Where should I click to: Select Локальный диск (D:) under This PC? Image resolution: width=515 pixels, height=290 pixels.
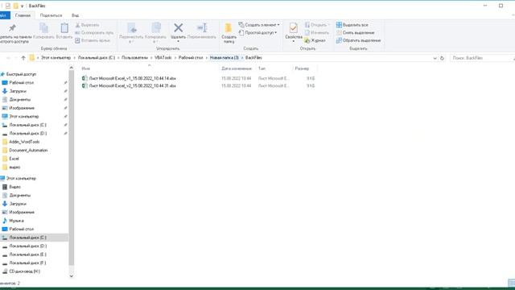pos(28,246)
